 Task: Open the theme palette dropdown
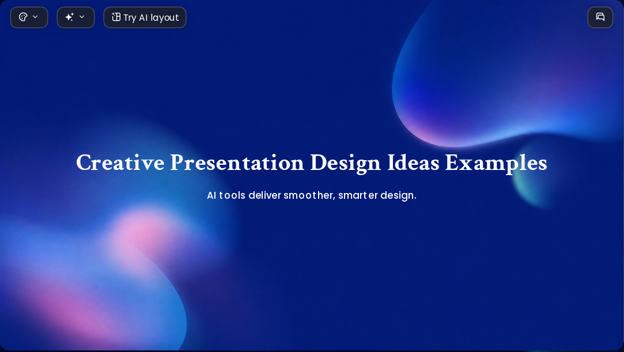point(29,17)
